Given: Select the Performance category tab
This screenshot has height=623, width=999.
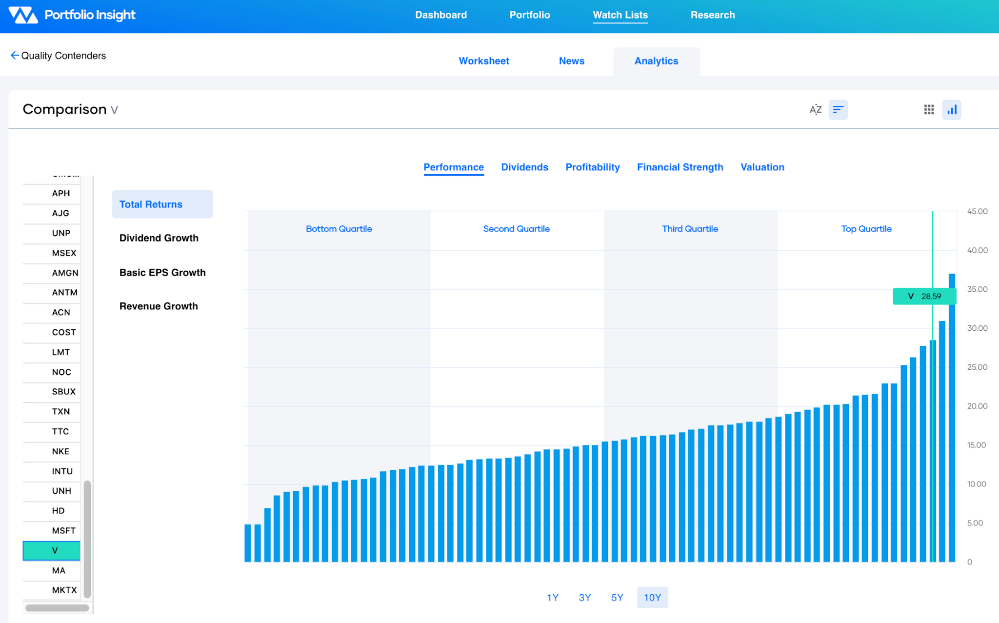Looking at the screenshot, I should (x=454, y=167).
